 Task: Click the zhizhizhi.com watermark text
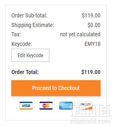(x=90, y=121)
